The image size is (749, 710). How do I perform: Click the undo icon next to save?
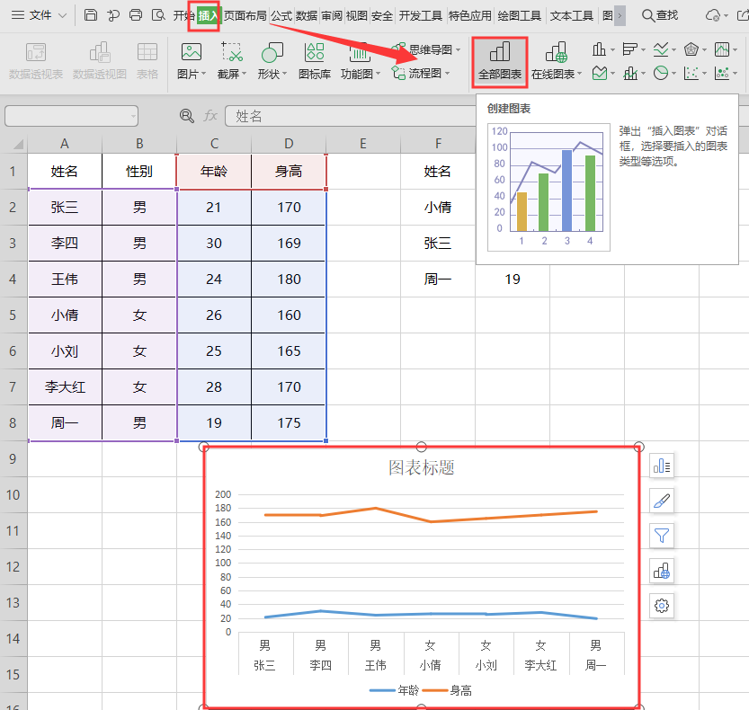coord(112,15)
